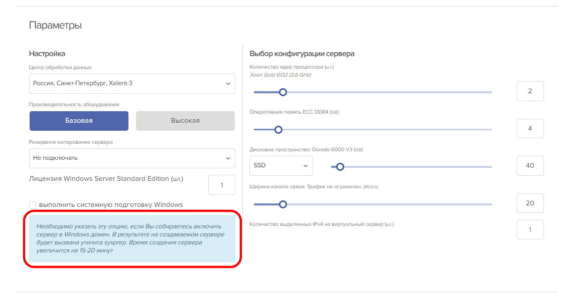Click the disk space value field
Image resolution: width=577 pixels, height=298 pixels.
coord(530,166)
